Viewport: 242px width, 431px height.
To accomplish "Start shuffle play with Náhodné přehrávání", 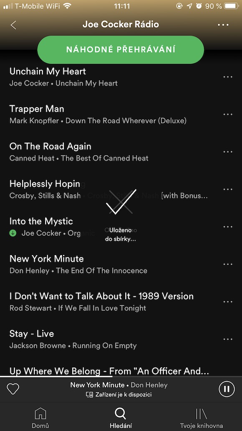I will tap(121, 50).
